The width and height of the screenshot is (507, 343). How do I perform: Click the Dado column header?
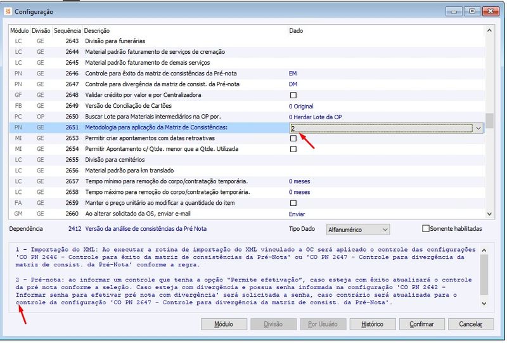[x=296, y=30]
